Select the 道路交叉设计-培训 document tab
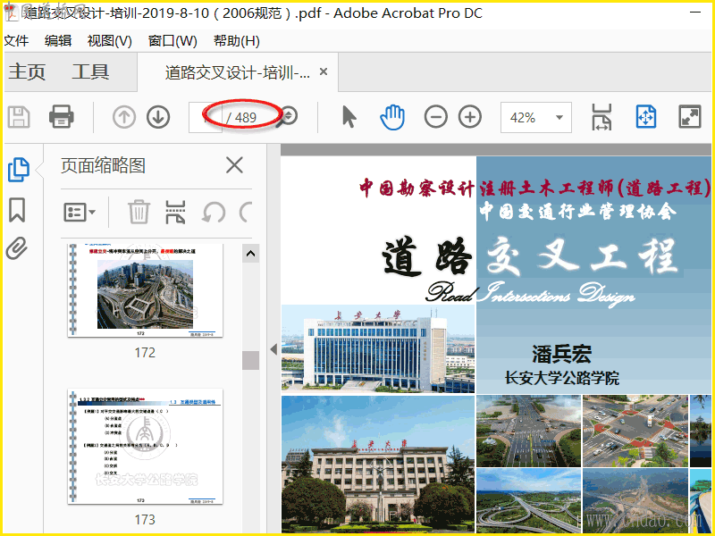Screen dimensions: 715x536 237,72
